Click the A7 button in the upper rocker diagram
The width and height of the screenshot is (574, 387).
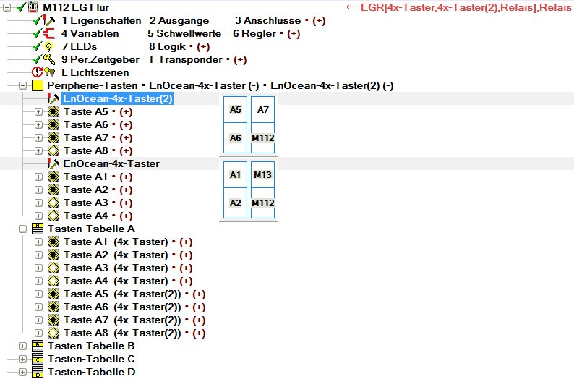[x=262, y=110]
